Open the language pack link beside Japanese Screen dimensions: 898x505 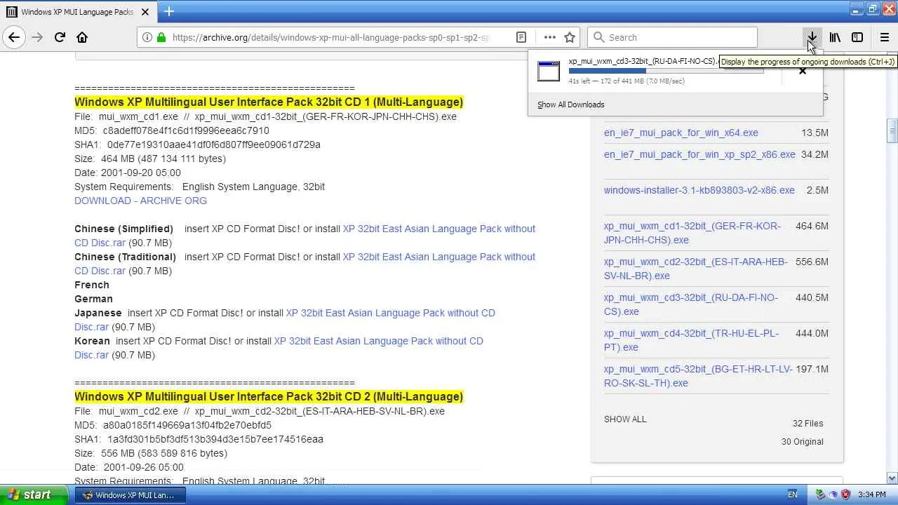point(285,320)
